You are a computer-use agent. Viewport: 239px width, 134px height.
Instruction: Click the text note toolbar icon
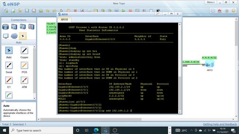point(89,10)
